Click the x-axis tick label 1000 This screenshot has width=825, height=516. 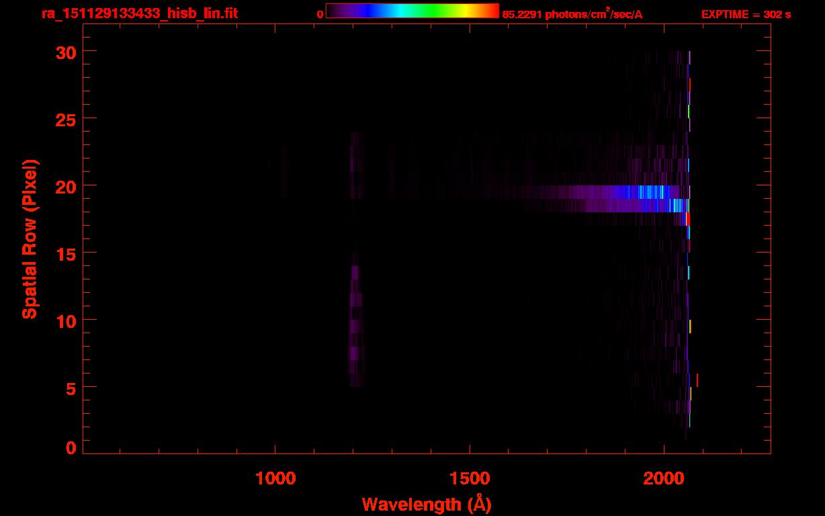pyautogui.click(x=275, y=478)
